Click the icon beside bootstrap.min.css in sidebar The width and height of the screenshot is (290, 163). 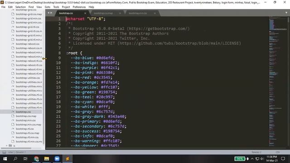point(13,120)
